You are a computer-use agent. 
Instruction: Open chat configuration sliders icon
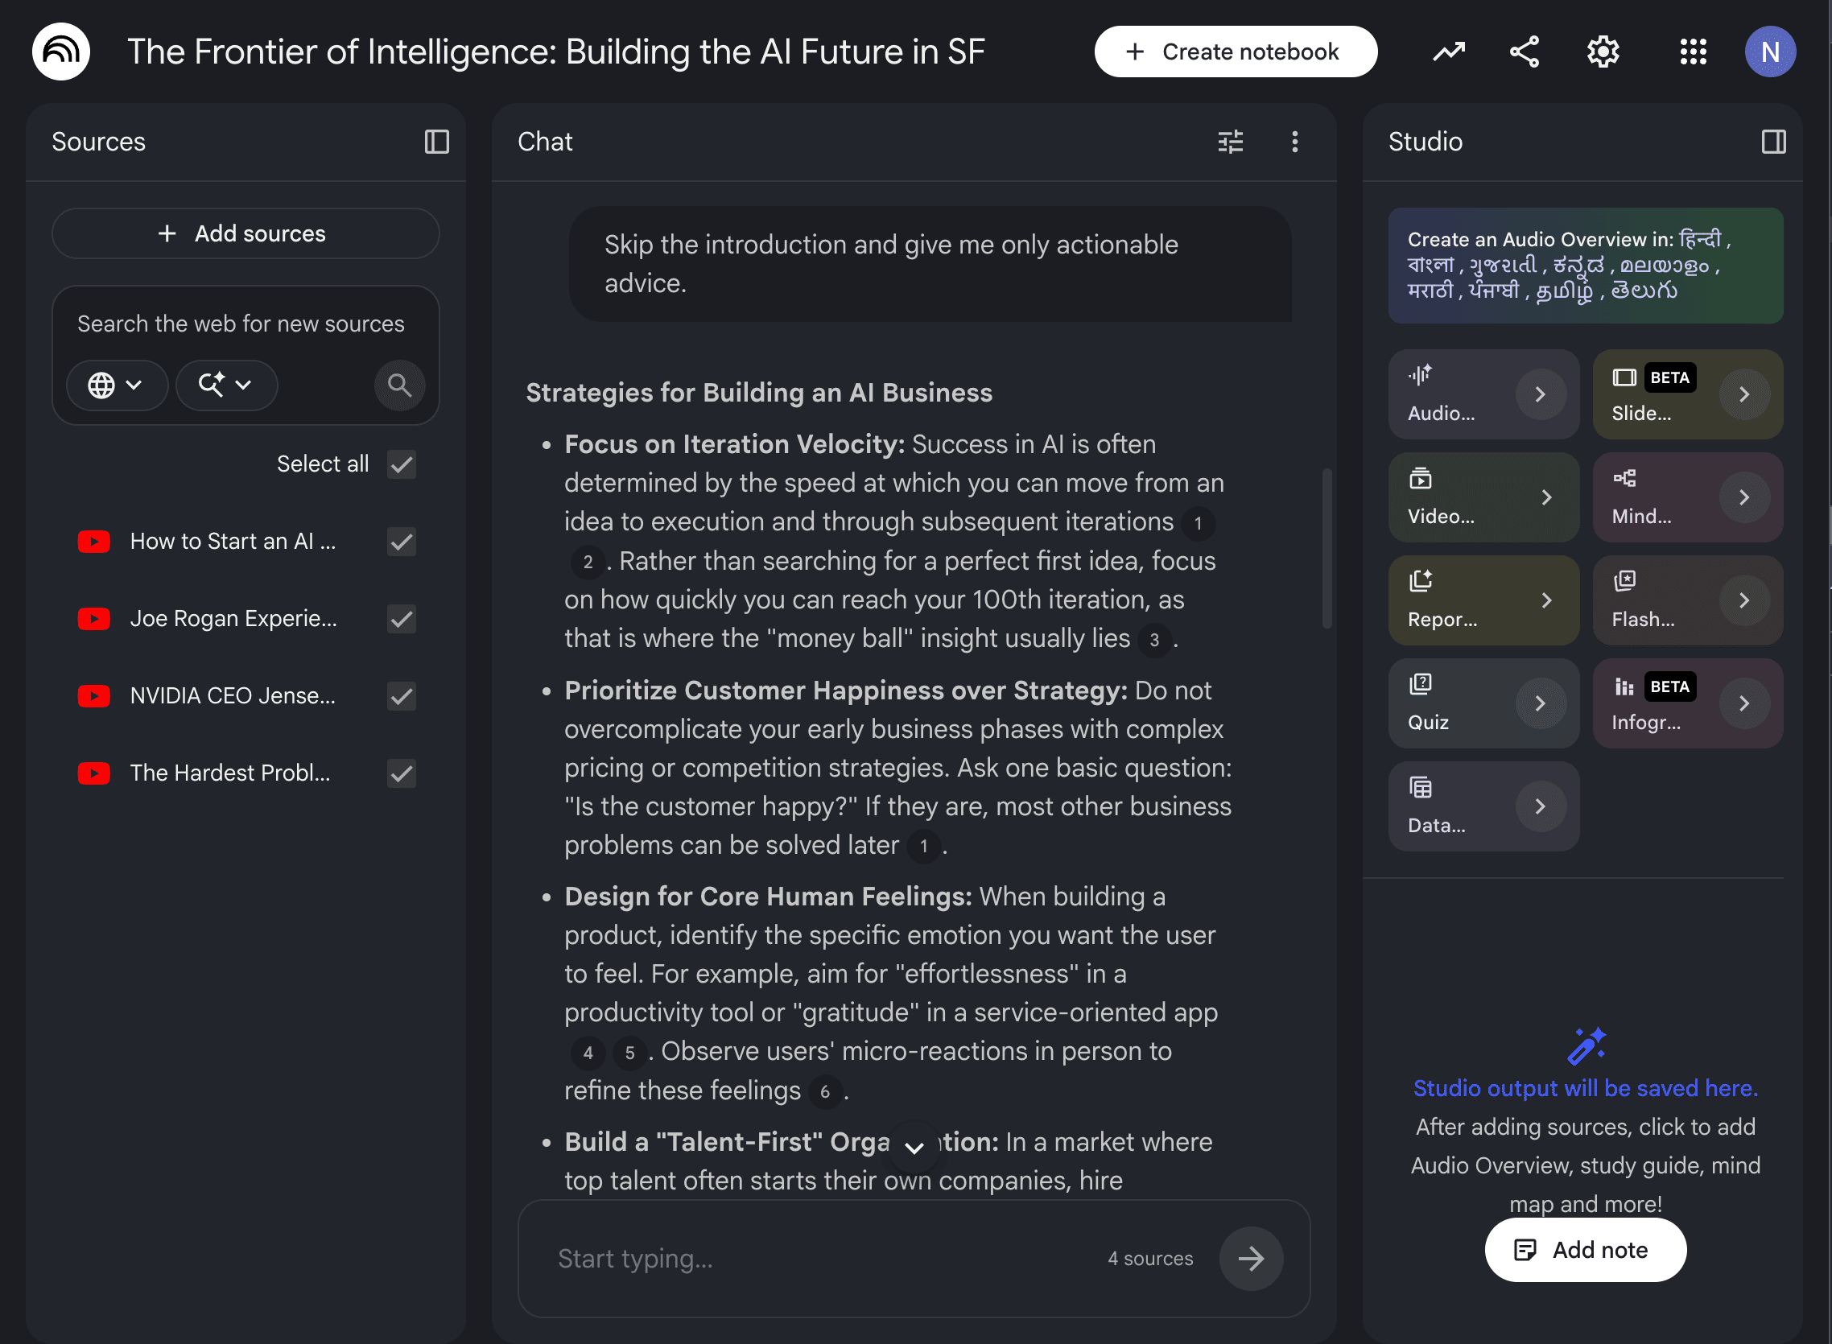coord(1230,142)
